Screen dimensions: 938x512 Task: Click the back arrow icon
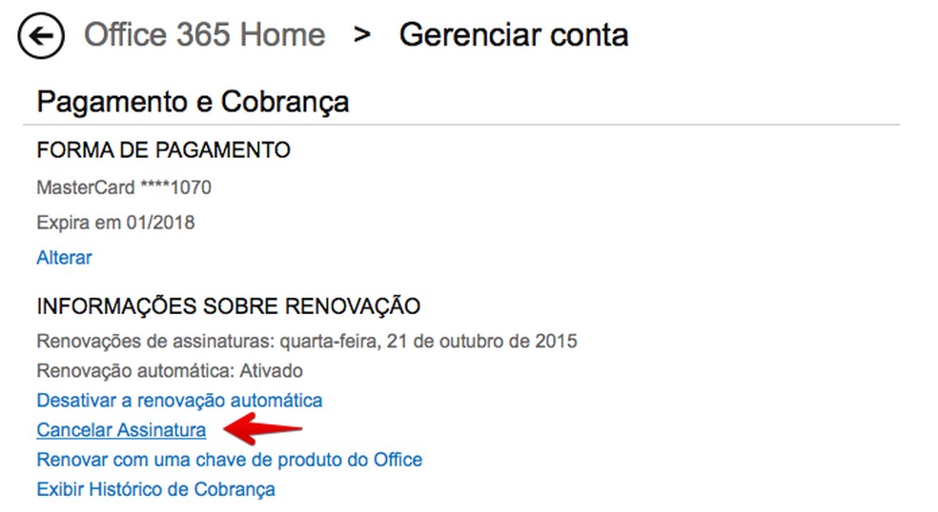(41, 37)
